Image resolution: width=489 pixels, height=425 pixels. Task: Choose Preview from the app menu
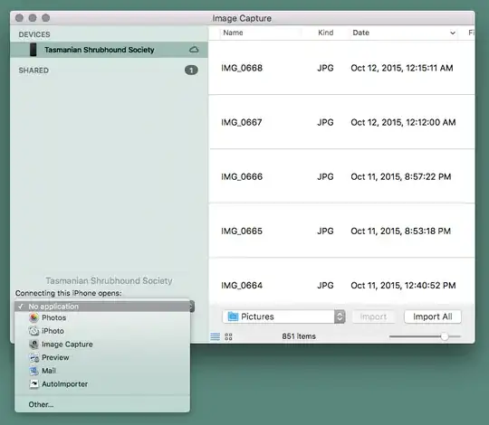[x=102, y=357]
